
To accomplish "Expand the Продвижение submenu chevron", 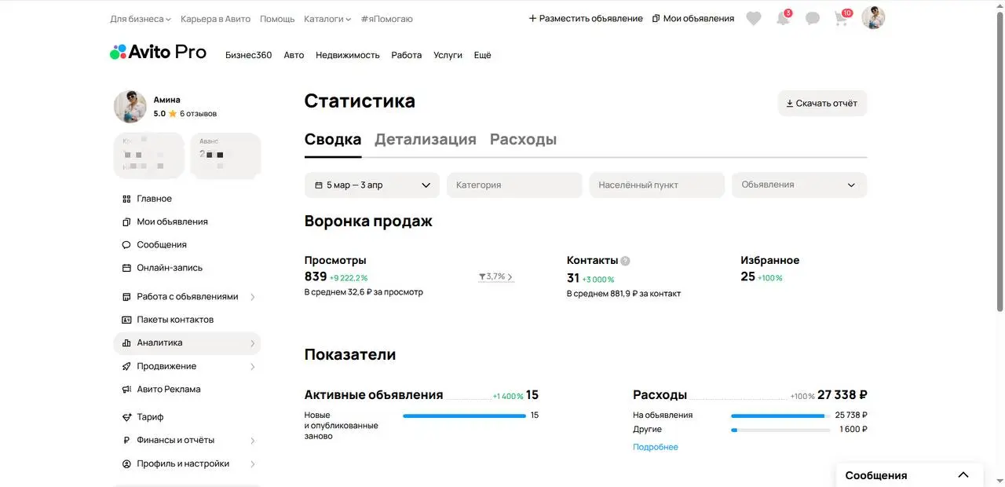I will coord(252,367).
